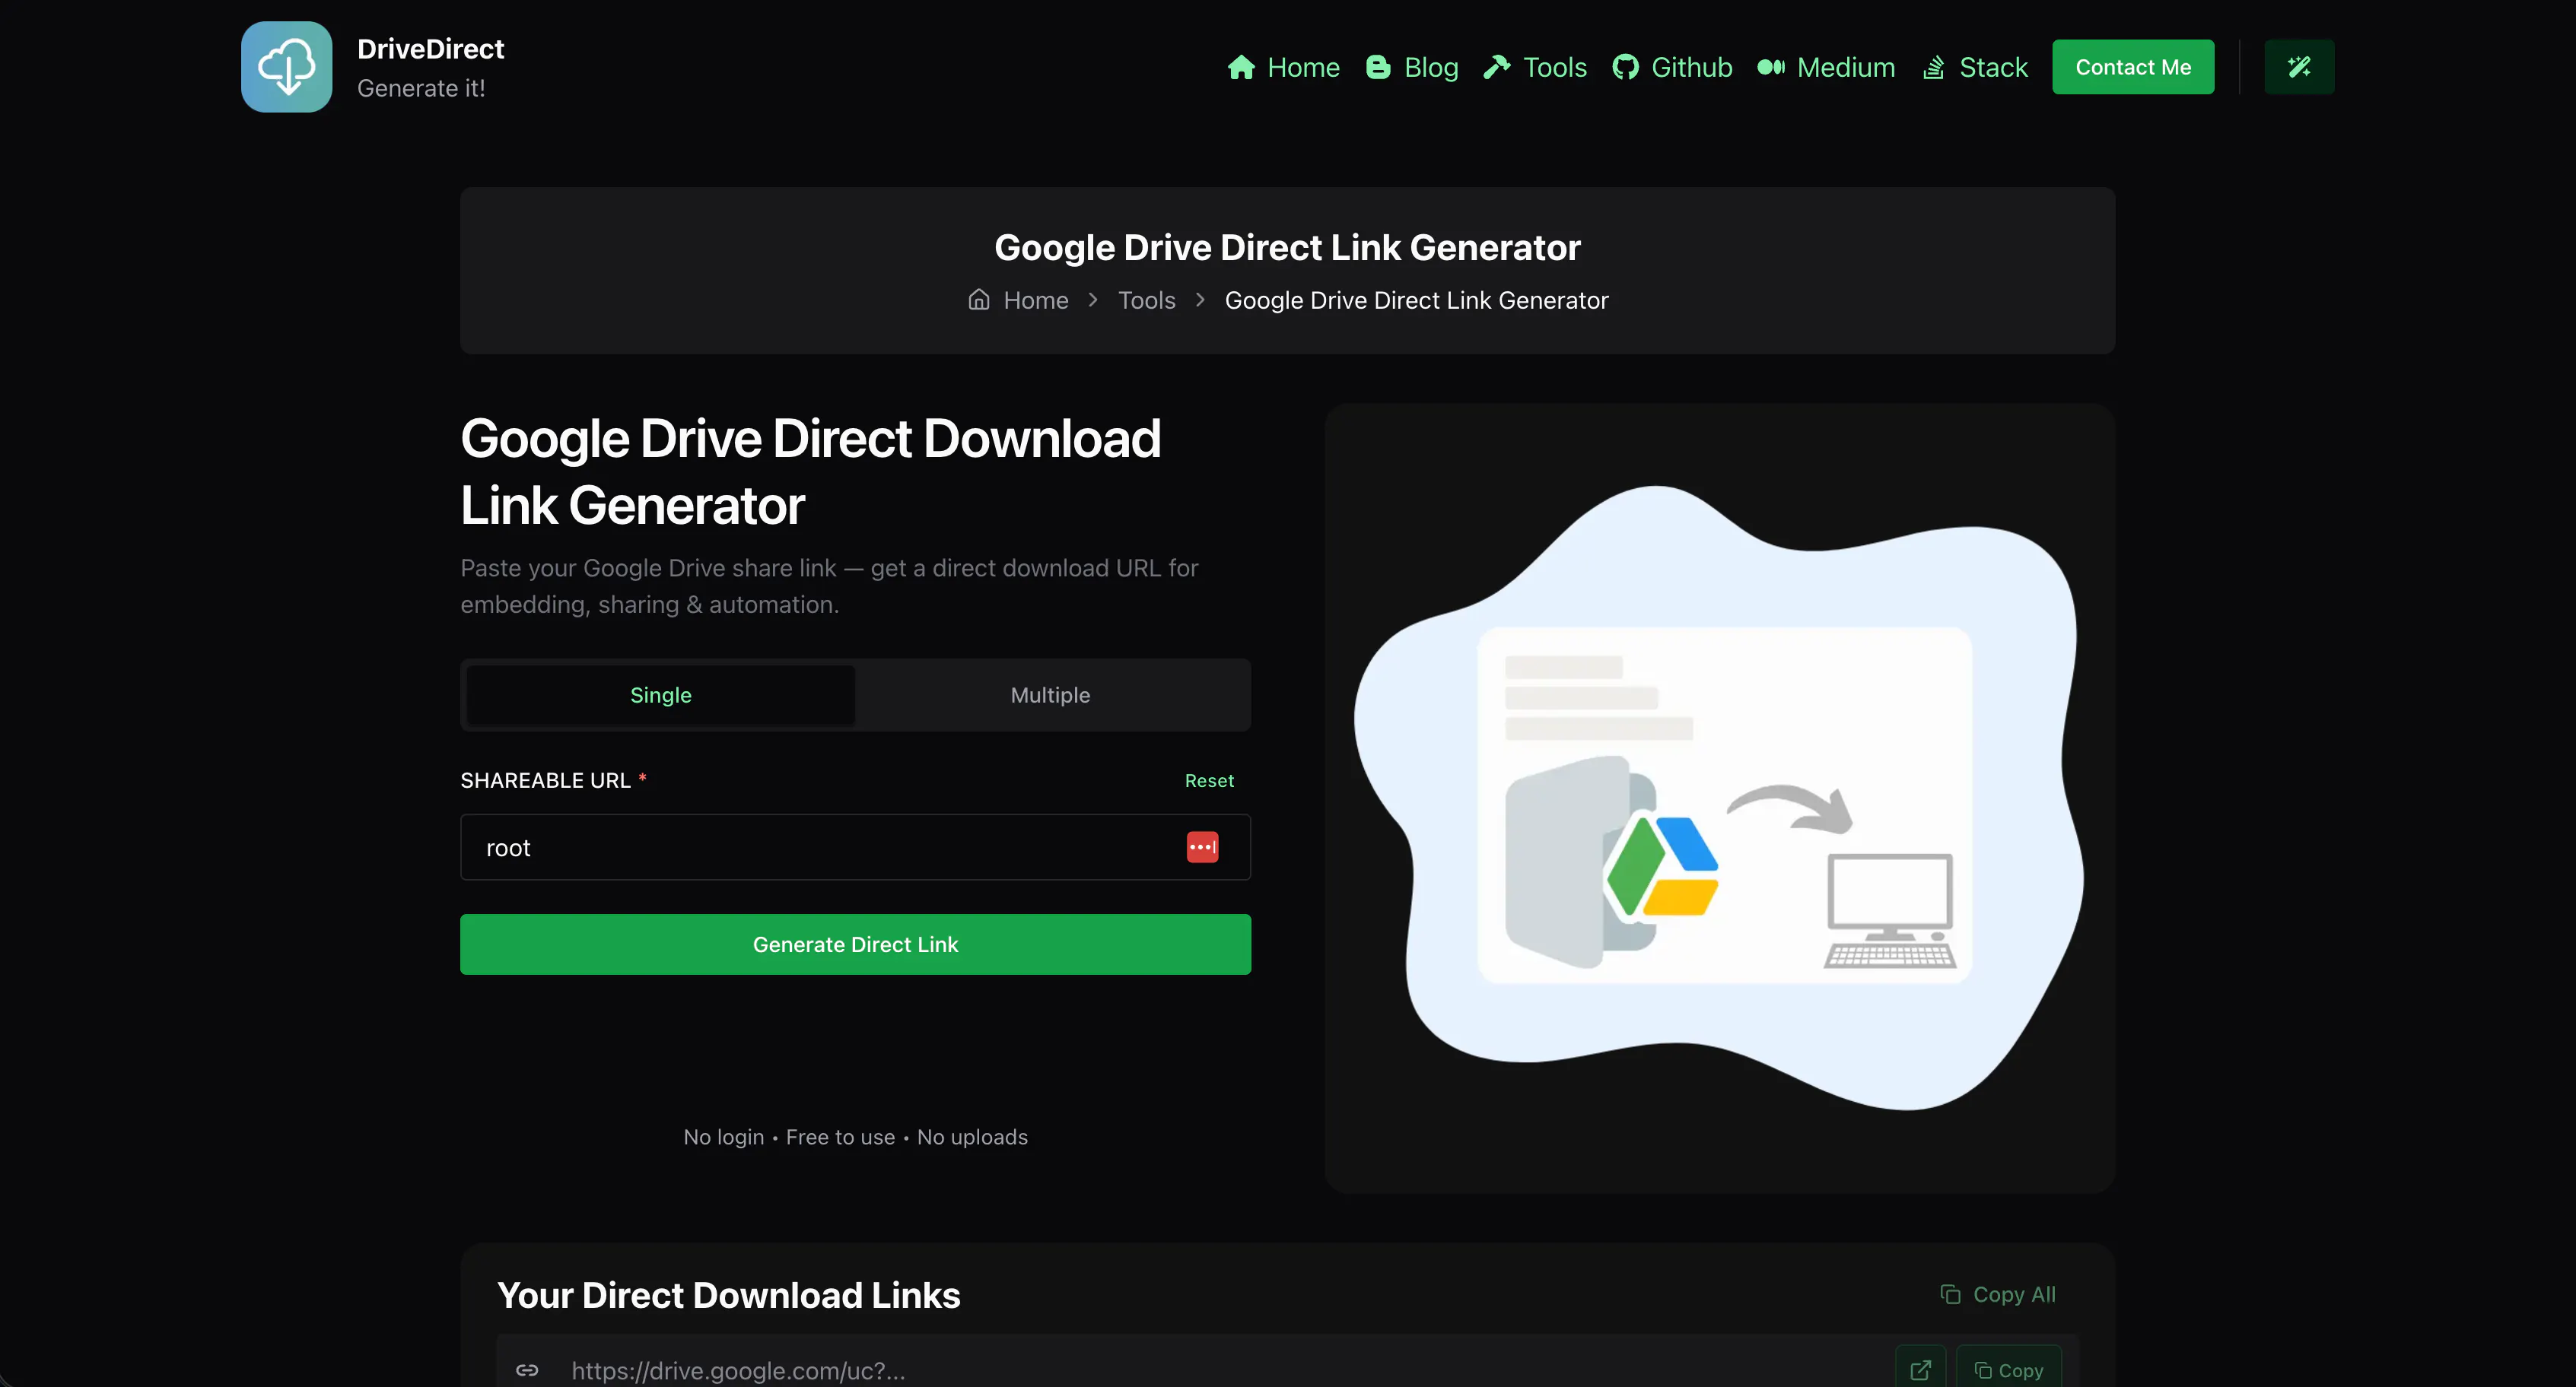Click the 'Generate it!' tagline
This screenshot has width=2576, height=1387.
pos(421,88)
